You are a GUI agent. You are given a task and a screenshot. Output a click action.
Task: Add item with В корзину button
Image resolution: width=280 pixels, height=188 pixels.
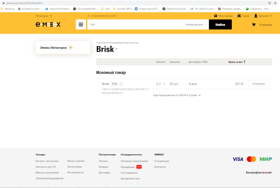(258, 84)
